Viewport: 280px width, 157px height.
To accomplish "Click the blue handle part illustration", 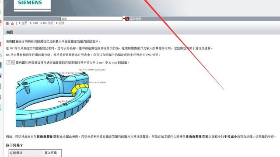I will click(x=53, y=98).
